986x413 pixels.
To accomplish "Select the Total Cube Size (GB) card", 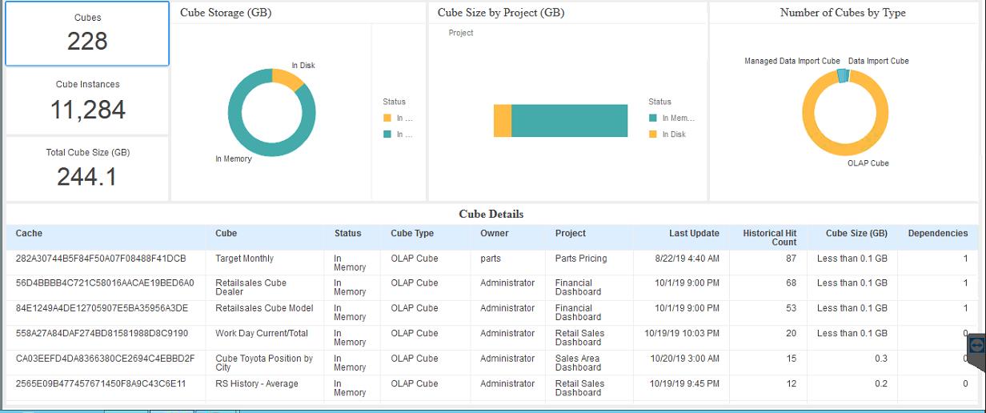I will (x=87, y=168).
